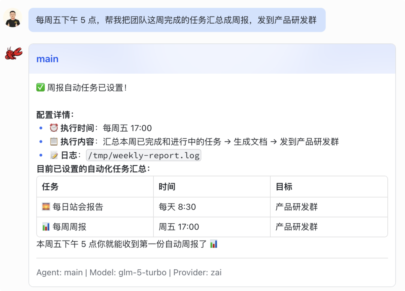
Task: Click the clipboard emoji beside 执行内容
Action: pos(54,142)
